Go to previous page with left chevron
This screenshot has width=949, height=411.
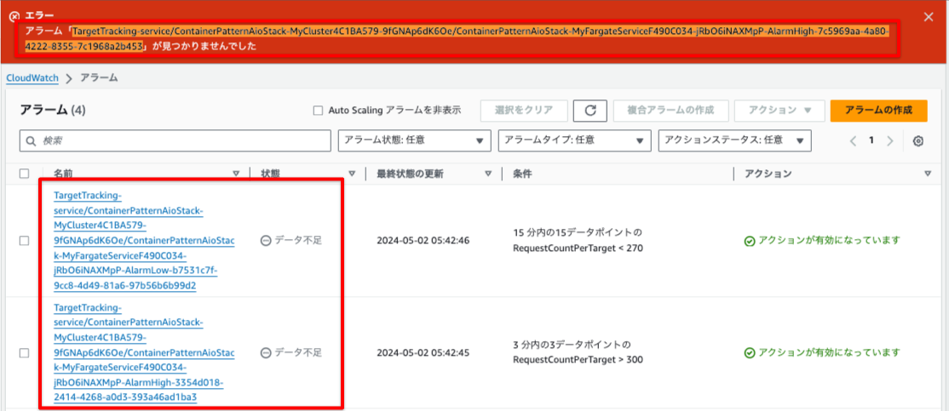(x=853, y=140)
